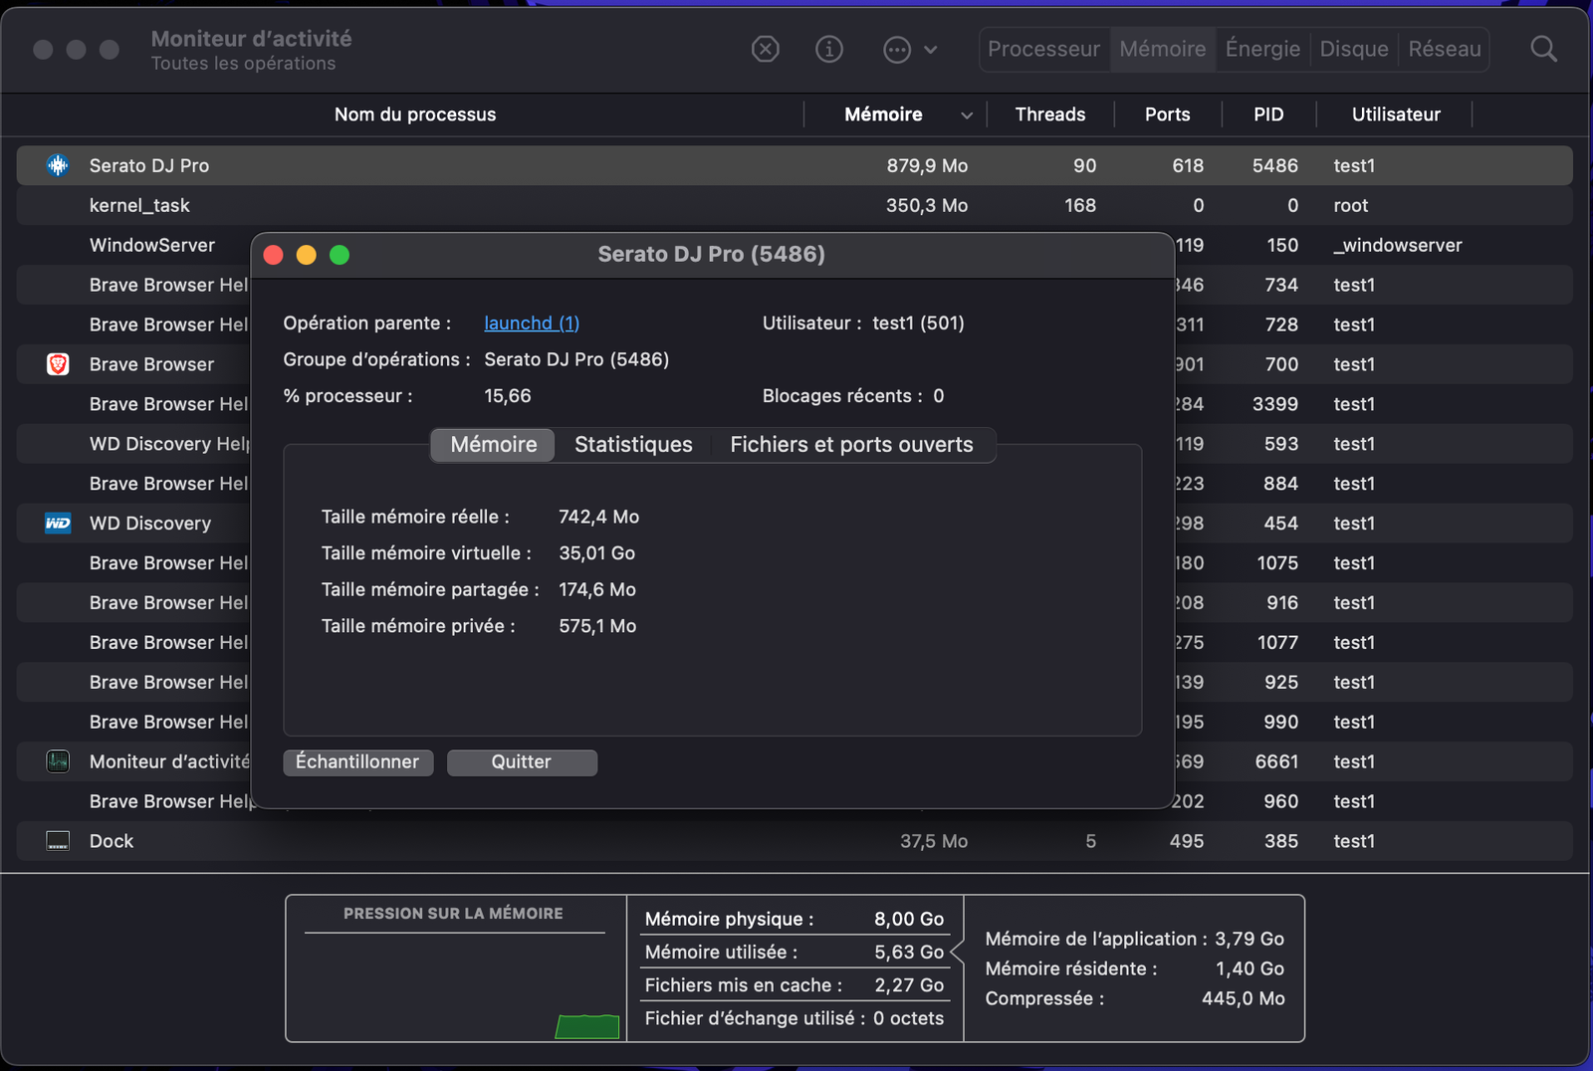This screenshot has width=1593, height=1071.
Task: Select the Dock process row
Action: (x=795, y=841)
